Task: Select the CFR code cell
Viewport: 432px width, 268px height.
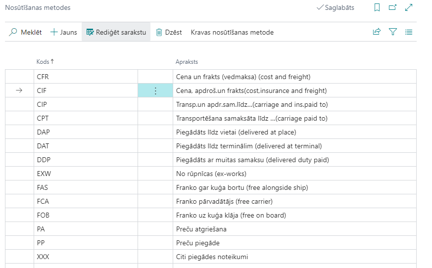Action: [43, 77]
